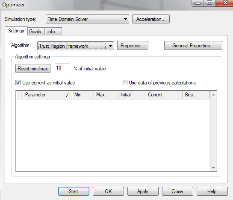Sort by the Parameter column header
Image resolution: width=233 pixels, height=200 pixels.
(47, 95)
